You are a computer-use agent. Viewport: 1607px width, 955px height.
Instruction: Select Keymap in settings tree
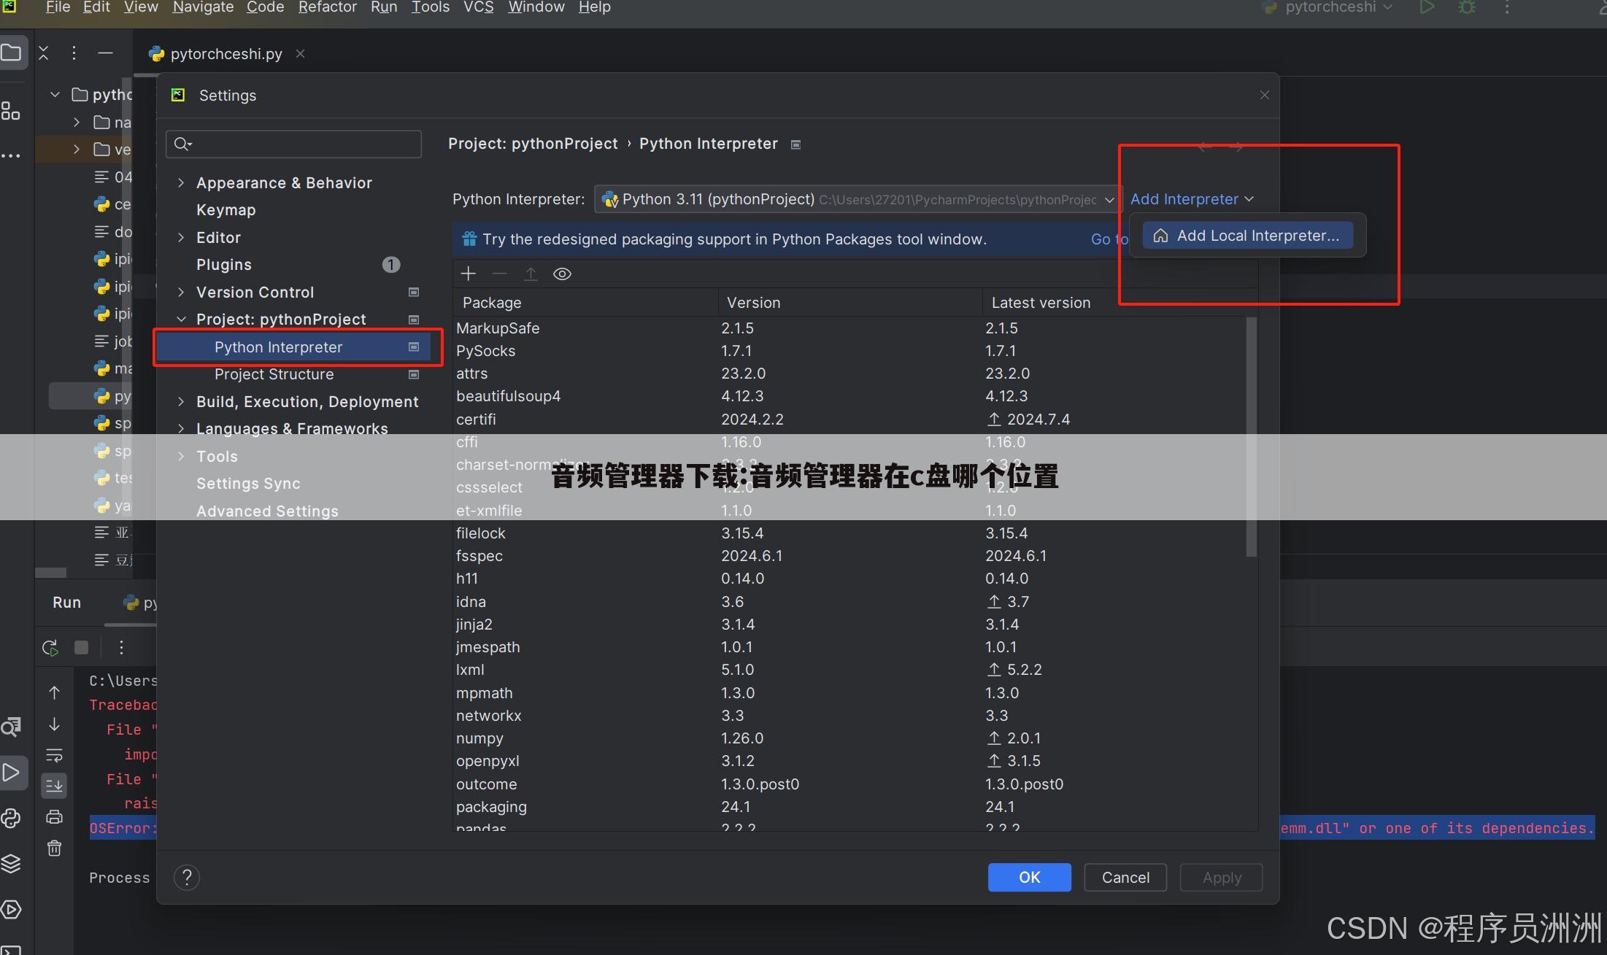[226, 210]
